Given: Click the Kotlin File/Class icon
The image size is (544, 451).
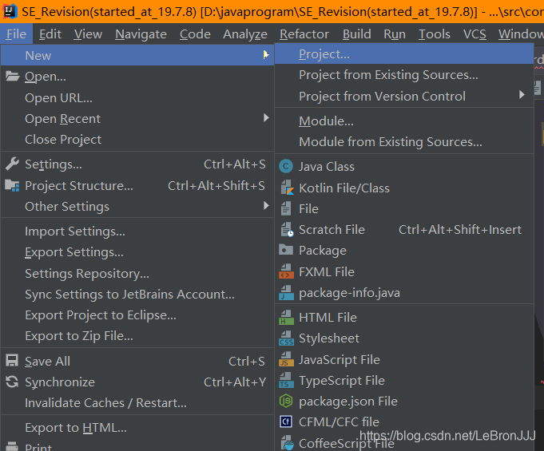Looking at the screenshot, I should [x=287, y=188].
